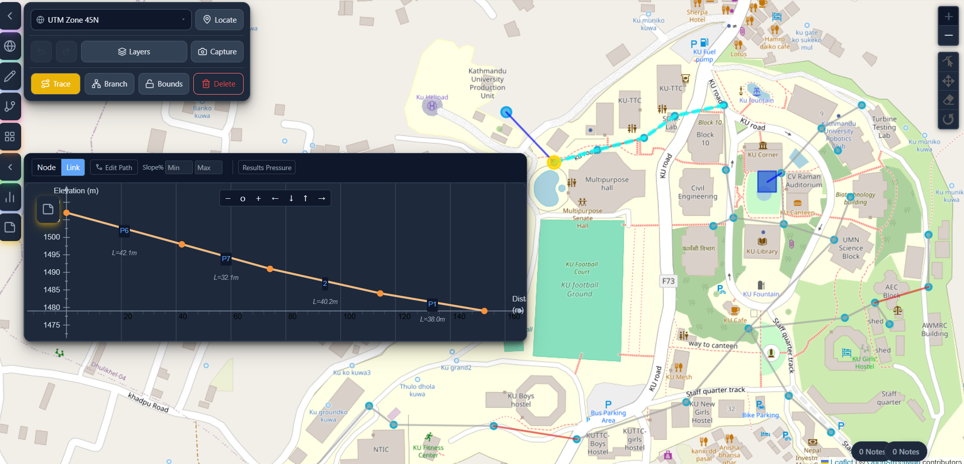Select the P1 pipe label on profile
Viewport: 964px width, 464px height.
coord(432,304)
